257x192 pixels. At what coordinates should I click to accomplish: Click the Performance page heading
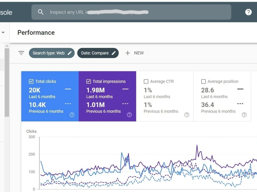pyautogui.click(x=36, y=33)
